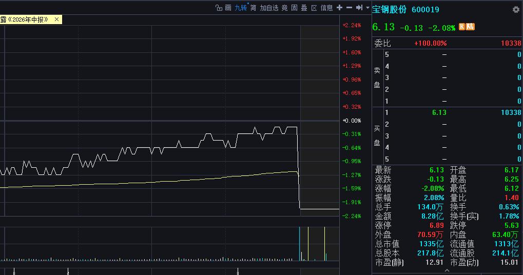The image size is (523, 275).
Task: Click buy level 1 price 6.13
Action: point(439,113)
